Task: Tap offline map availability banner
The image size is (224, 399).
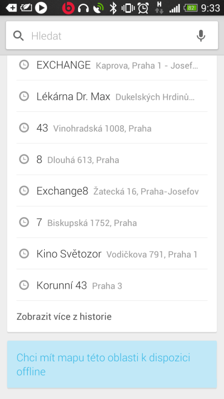Action: (x=112, y=365)
